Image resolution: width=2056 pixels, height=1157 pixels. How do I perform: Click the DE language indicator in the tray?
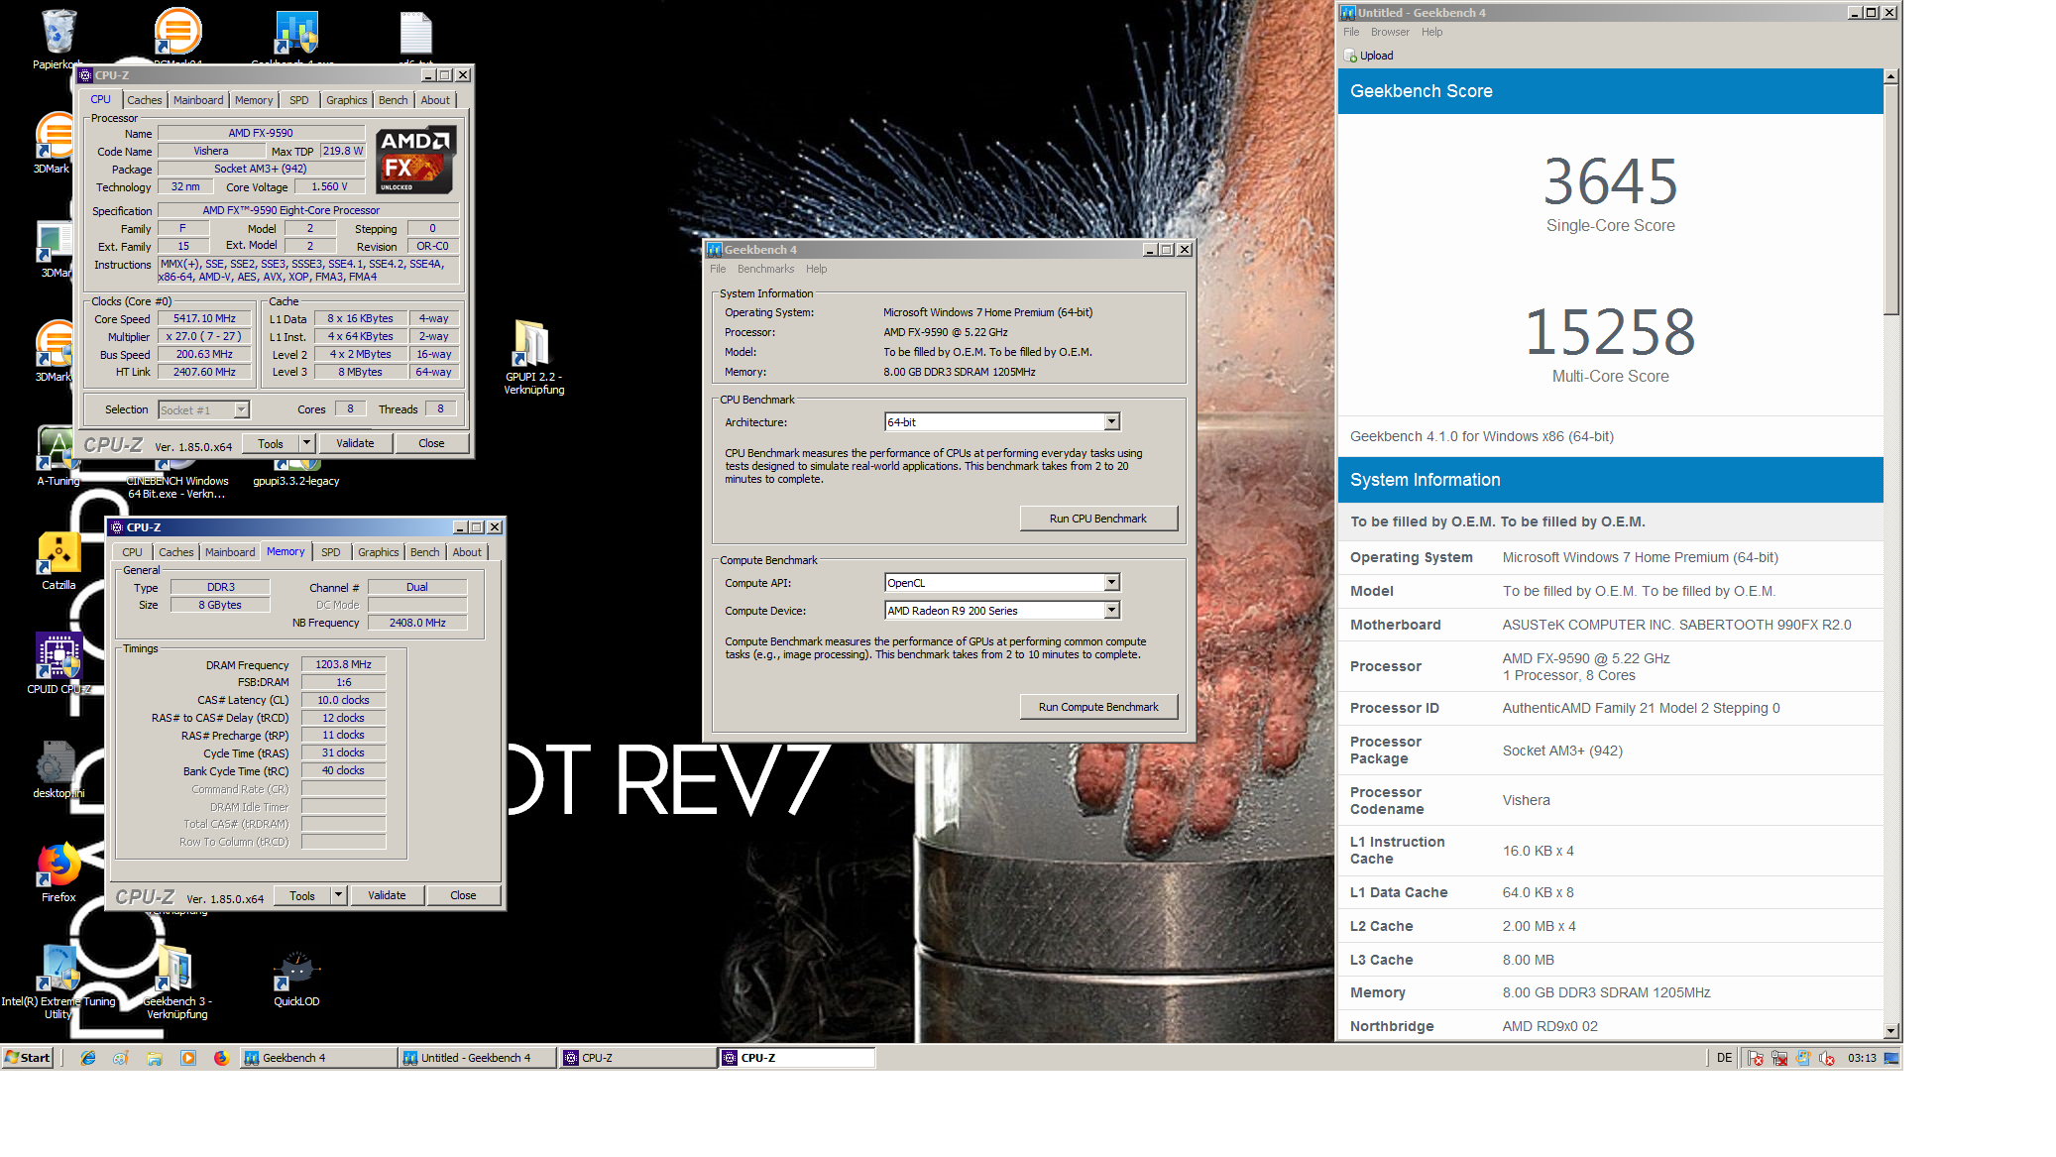point(1724,1058)
